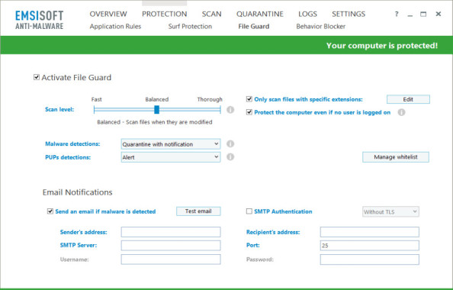Screen dimensions: 453x290
Task: Set scan level slider to Thorough end
Action: (220, 110)
